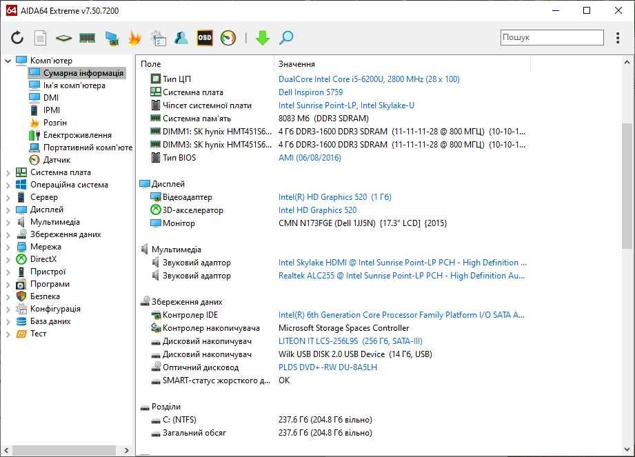
Task: Open the monitor diagnostics toolbar icon
Action: [x=112, y=39]
